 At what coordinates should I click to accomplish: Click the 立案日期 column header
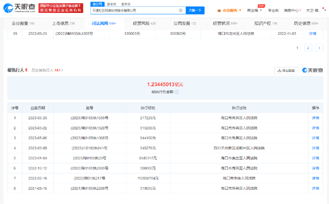point(38,108)
